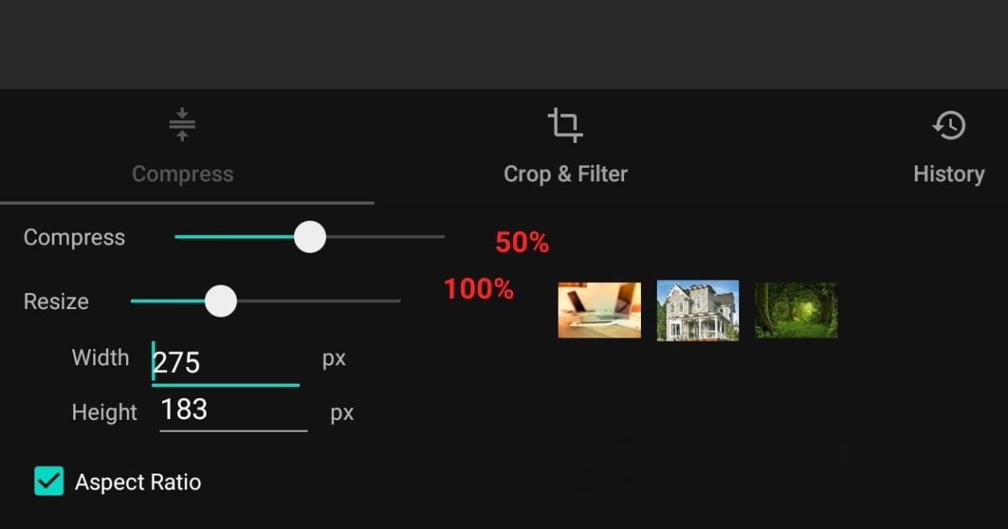This screenshot has height=529, width=1008.
Task: Open the History clock icon
Action: (948, 124)
